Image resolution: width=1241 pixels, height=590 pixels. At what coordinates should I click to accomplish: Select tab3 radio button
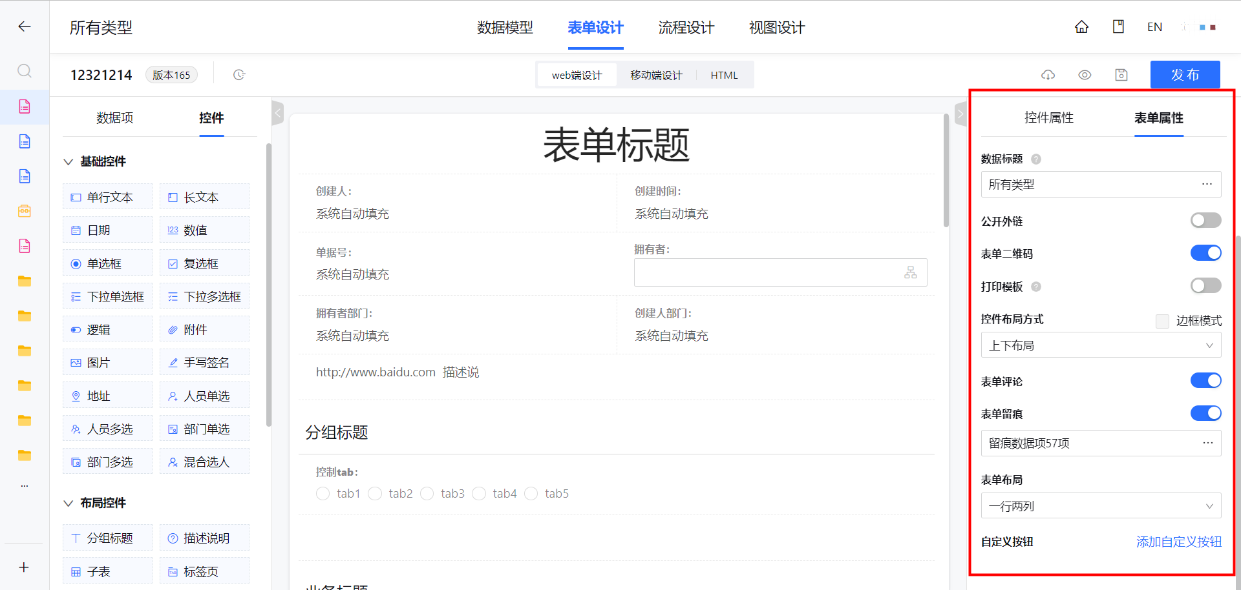pos(427,493)
